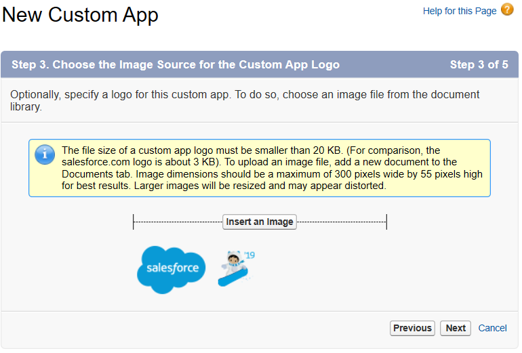Click the orange question mark help icon
Screen dimensions: 522x353
[x=507, y=9]
